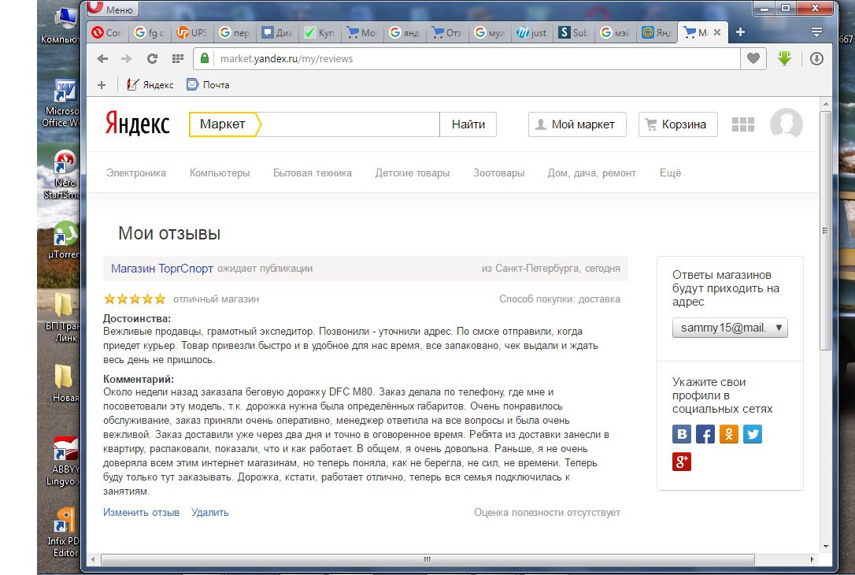Viewport: 855px width, 575px height.
Task: Switch to the just tab
Action: pos(531,33)
